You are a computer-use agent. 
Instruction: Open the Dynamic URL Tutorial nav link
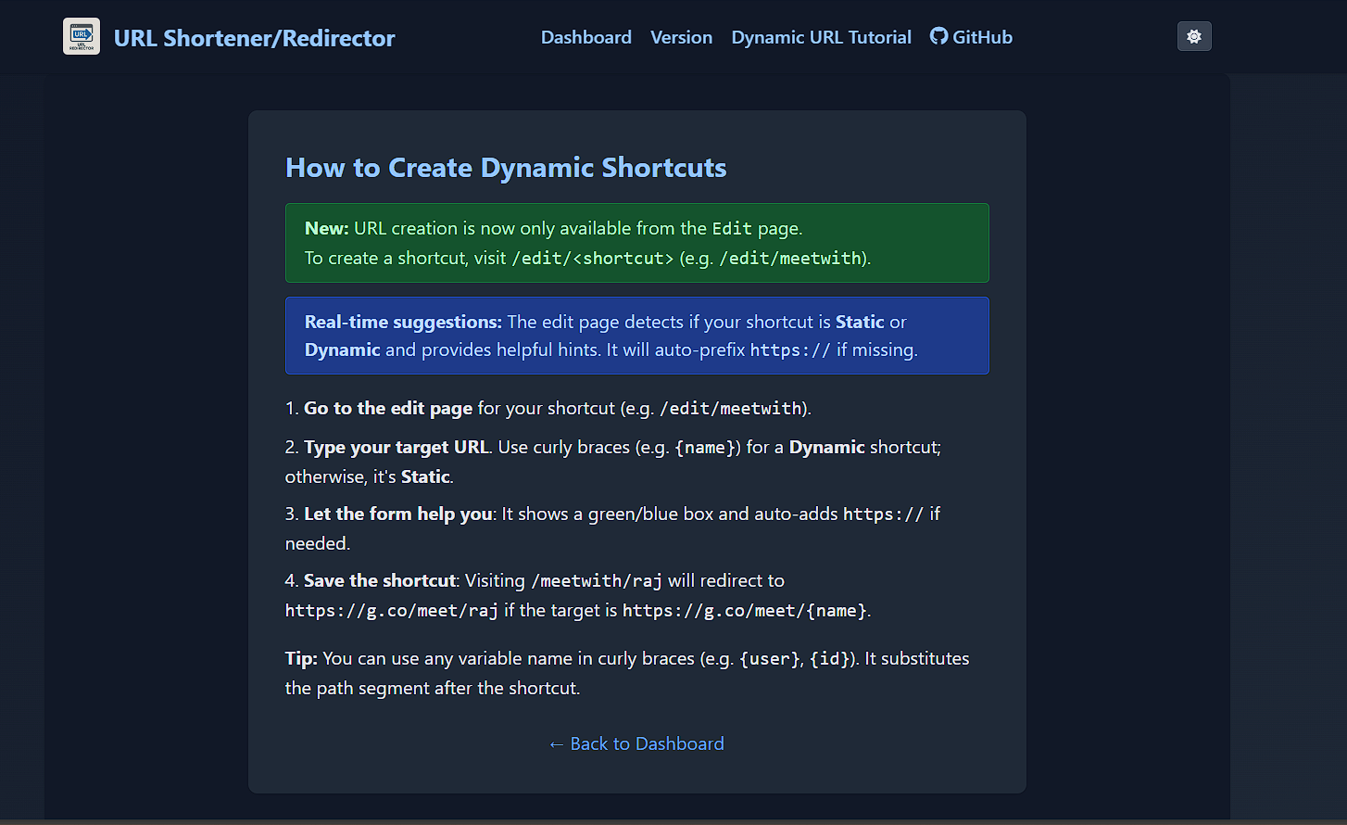pos(822,37)
